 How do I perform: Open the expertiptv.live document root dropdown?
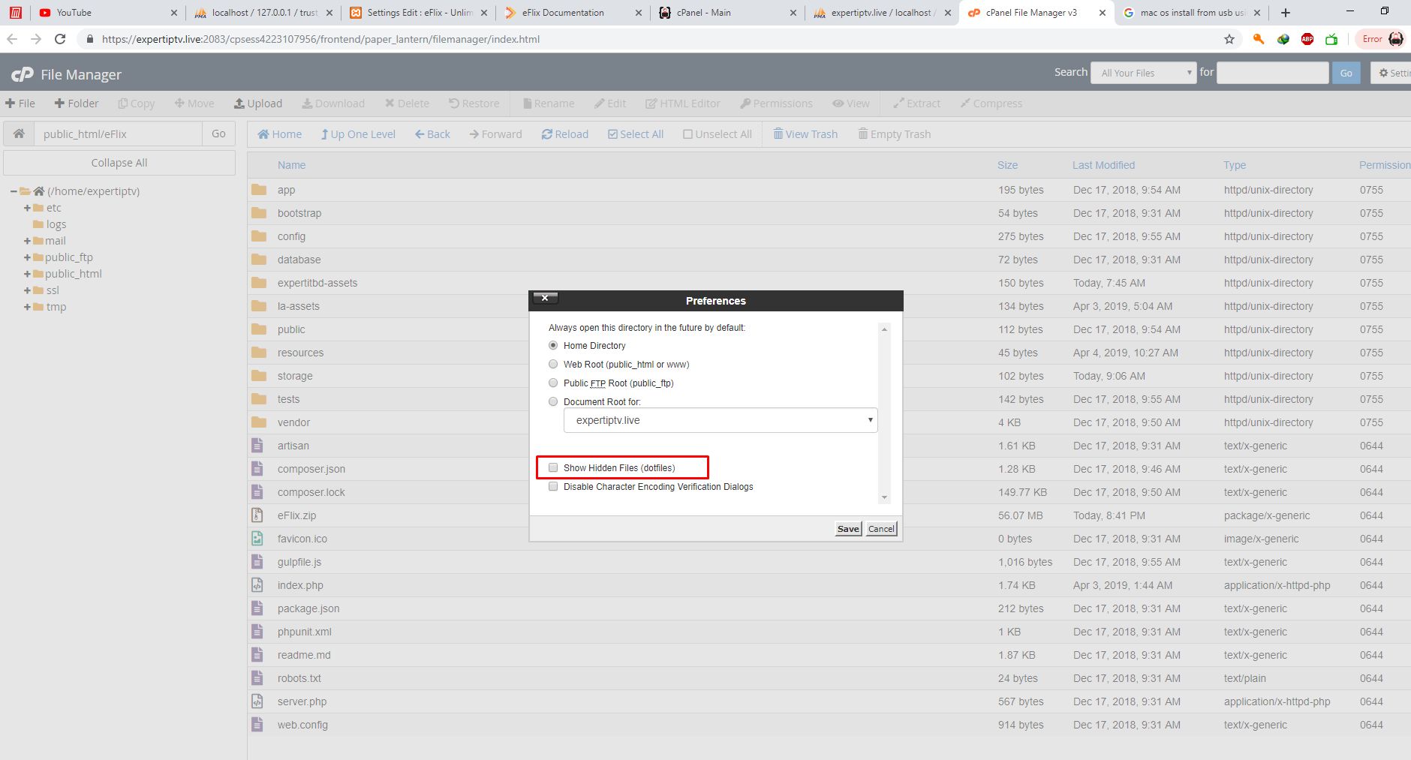click(x=721, y=420)
